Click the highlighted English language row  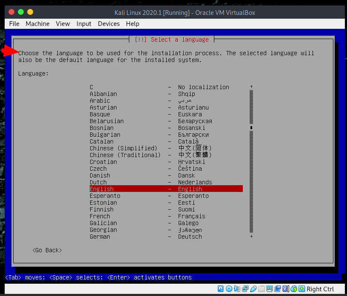166,189
